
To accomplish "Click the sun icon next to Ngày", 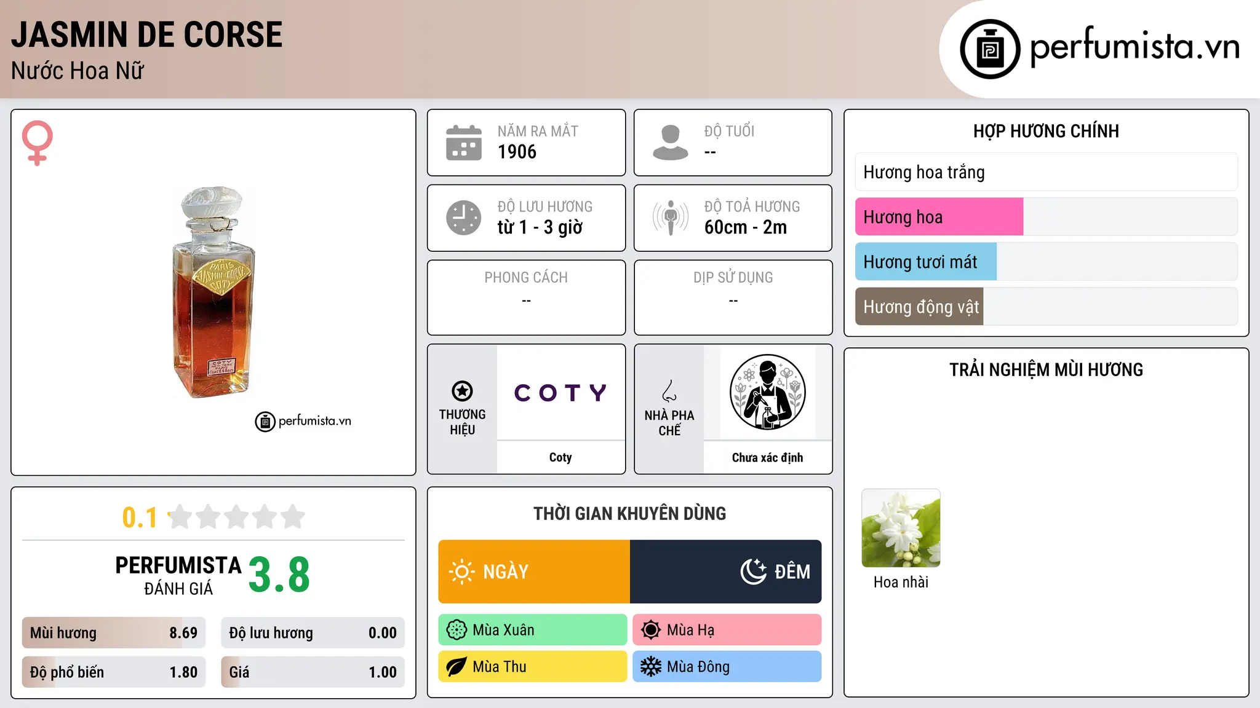I will click(461, 572).
